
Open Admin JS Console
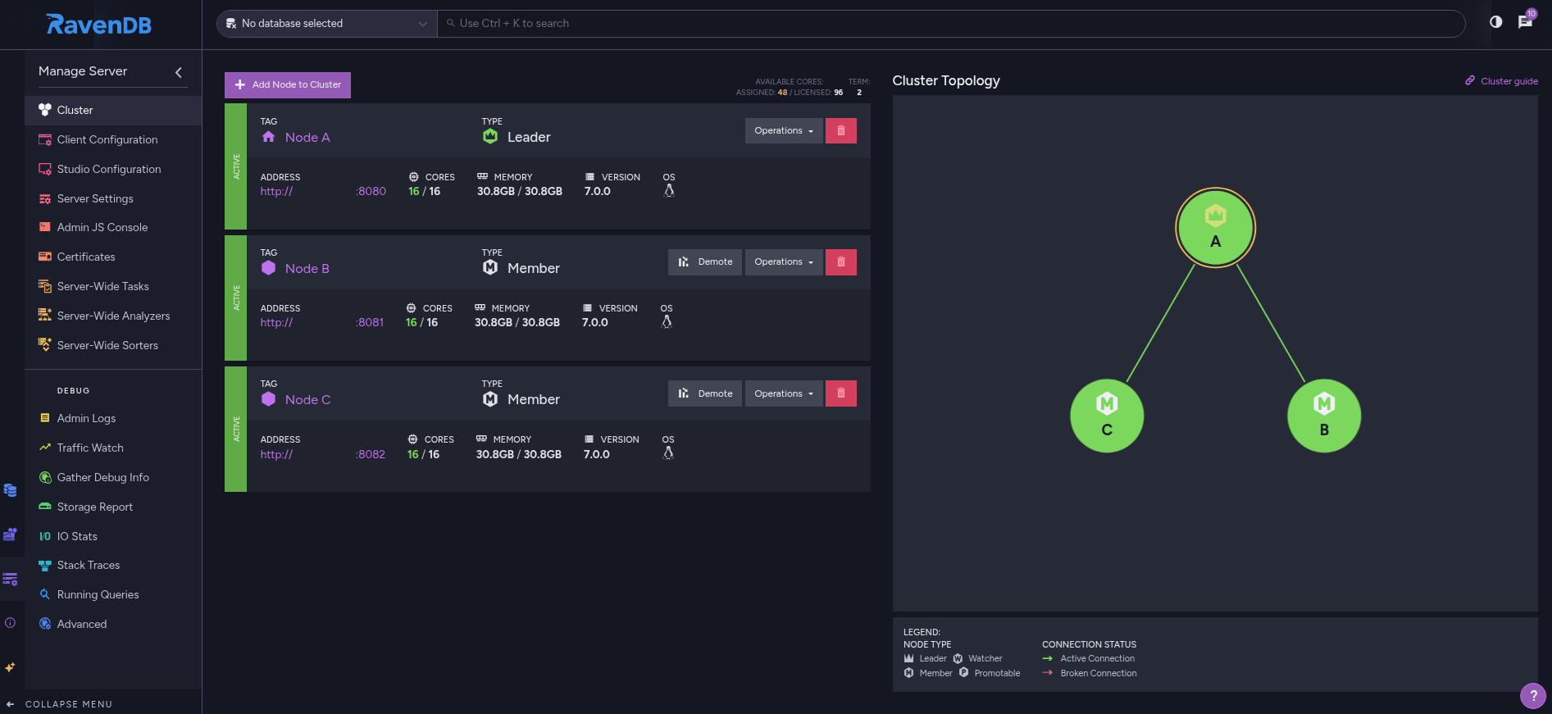coord(113,227)
